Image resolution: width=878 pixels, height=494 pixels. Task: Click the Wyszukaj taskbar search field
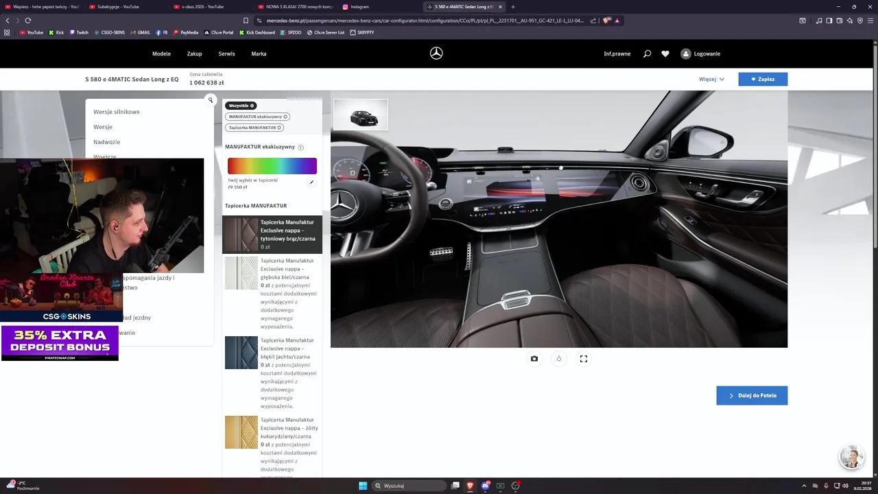410,486
